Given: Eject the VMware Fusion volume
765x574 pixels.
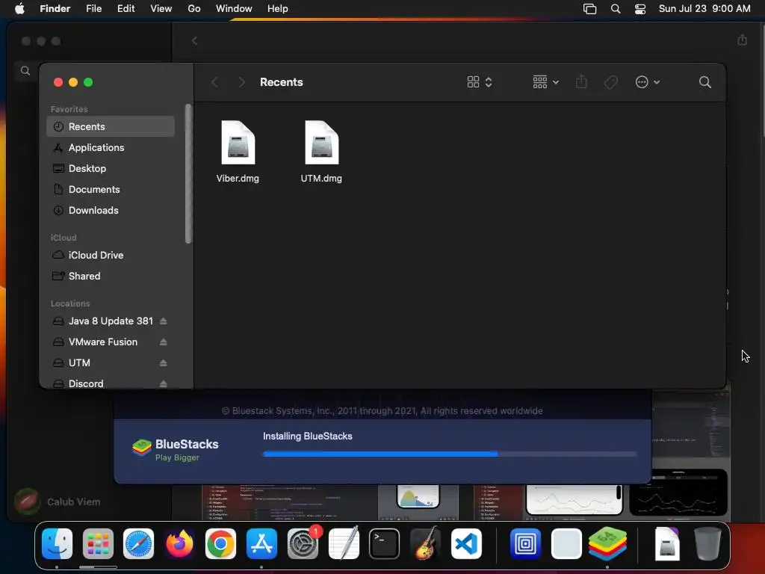Looking at the screenshot, I should tap(164, 342).
